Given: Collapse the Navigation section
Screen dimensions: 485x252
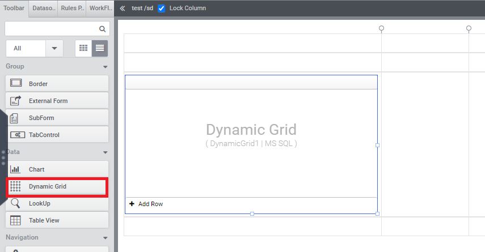Looking at the screenshot, I should click(x=105, y=238).
